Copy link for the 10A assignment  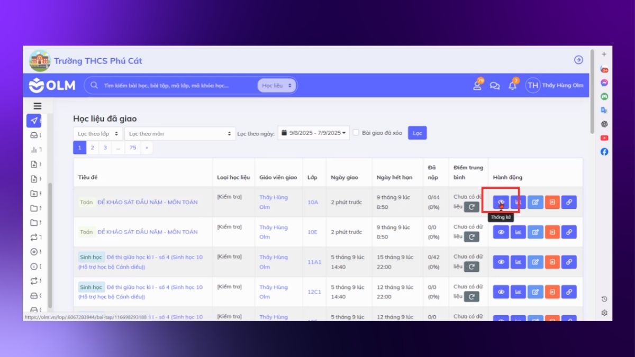[569, 202]
